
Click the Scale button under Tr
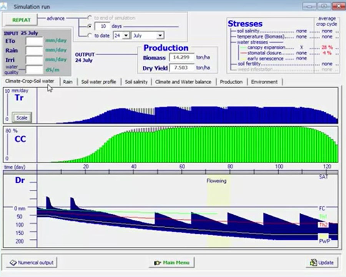click(22, 118)
